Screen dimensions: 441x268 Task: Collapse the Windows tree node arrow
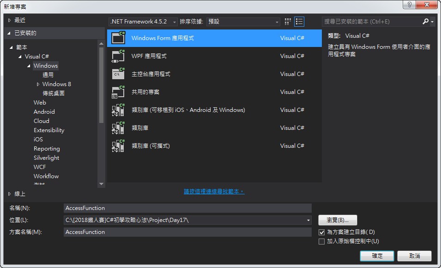[29, 66]
